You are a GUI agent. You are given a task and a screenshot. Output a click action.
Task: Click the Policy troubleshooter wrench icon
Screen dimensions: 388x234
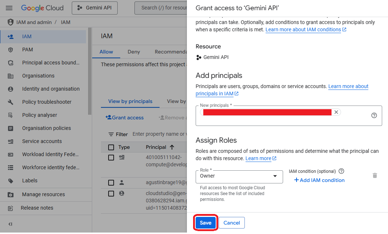11,102
